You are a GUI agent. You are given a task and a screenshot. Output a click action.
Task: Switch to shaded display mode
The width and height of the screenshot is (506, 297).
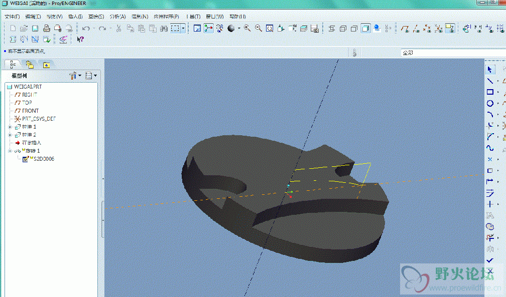tap(365, 29)
